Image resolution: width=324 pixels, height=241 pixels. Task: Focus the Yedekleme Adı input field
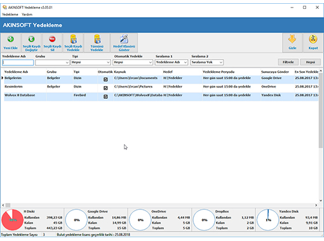(18, 62)
